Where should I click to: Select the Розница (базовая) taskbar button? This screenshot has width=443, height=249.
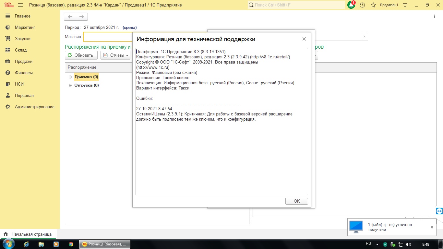(105, 244)
